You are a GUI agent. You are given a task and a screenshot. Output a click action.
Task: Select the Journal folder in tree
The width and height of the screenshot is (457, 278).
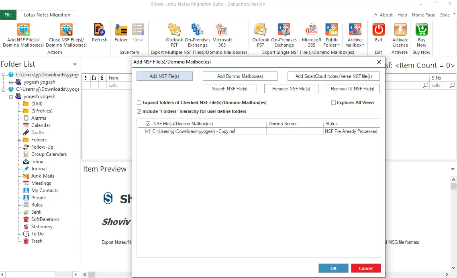point(39,169)
